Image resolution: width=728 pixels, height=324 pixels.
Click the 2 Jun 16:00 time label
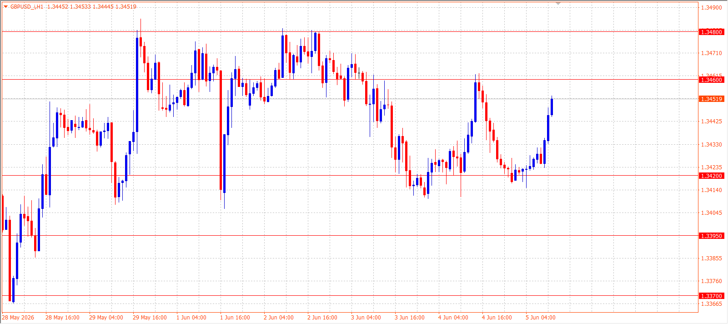click(322, 318)
